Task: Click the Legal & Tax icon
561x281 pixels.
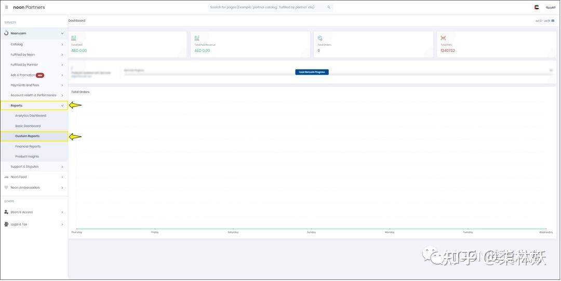Action: (6, 224)
